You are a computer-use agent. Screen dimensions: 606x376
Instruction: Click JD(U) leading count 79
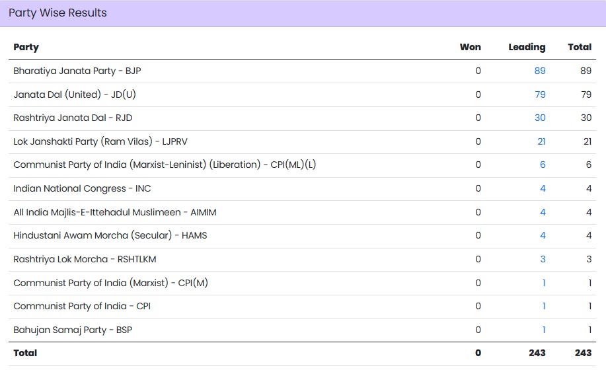click(x=540, y=94)
